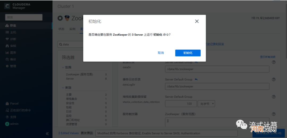This screenshot has width=287, height=138.
Task: Click the stacks retention value field 100
Action: (181, 104)
